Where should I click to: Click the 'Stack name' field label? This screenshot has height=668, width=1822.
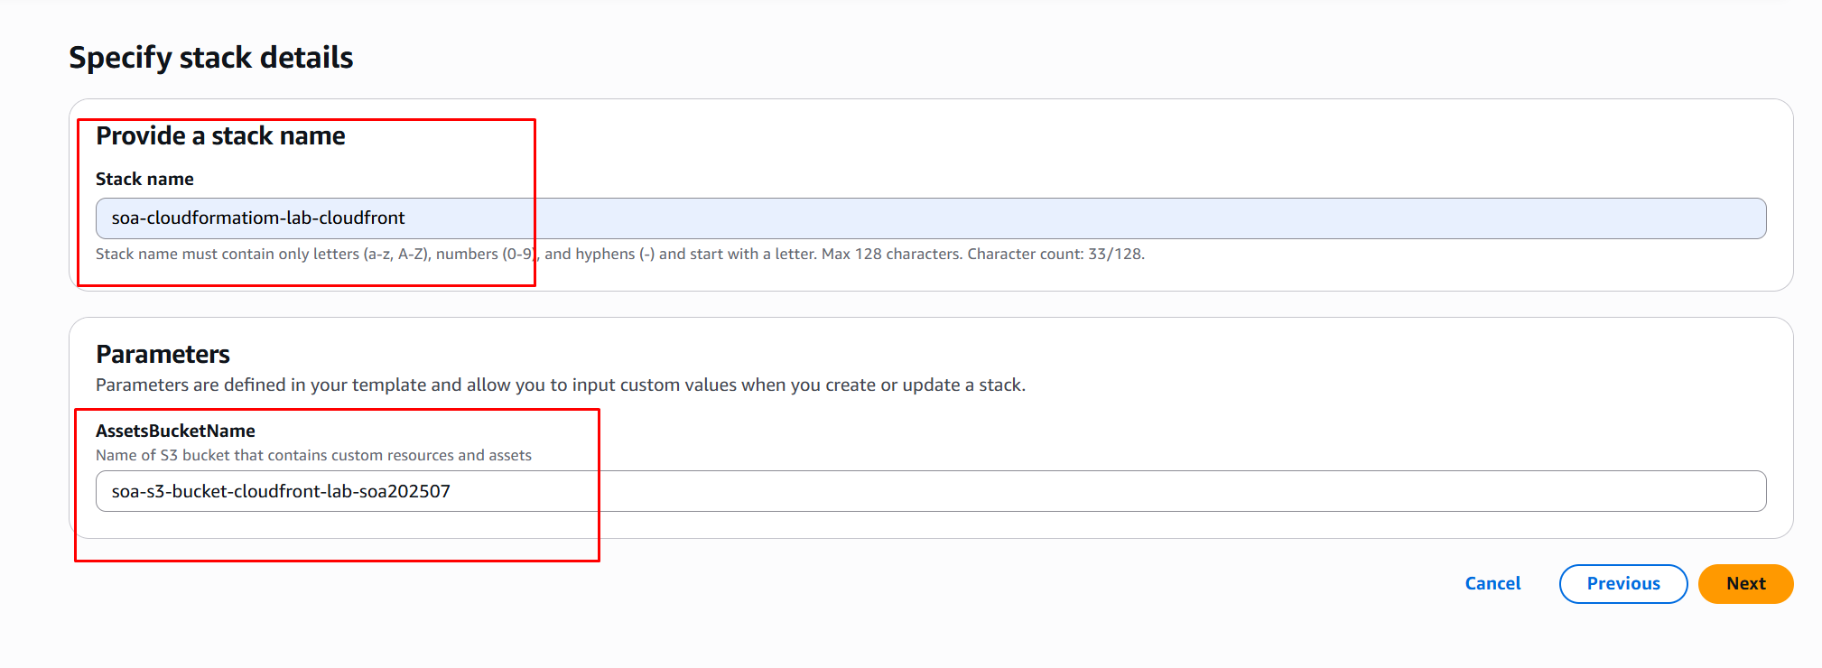click(x=144, y=180)
